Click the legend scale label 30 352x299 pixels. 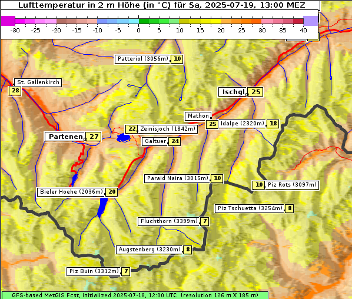tap(262, 30)
